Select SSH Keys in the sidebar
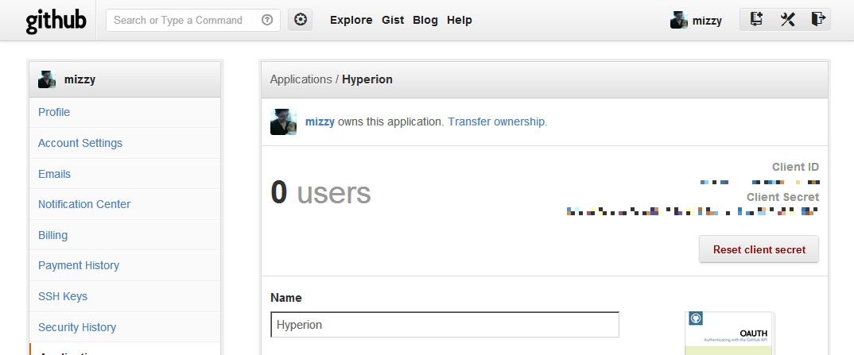The image size is (854, 355). tap(63, 296)
